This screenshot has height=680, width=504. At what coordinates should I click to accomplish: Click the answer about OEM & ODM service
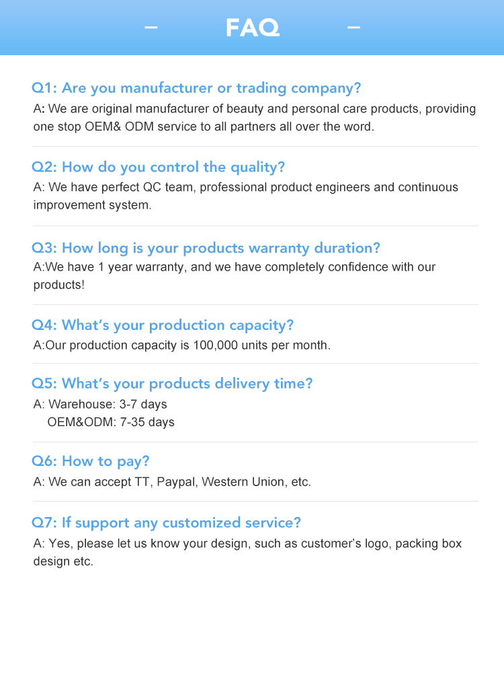[x=254, y=118]
